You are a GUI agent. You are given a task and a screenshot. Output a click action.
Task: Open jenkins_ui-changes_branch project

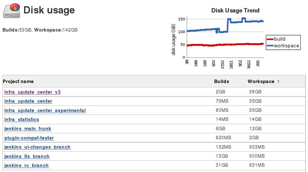click(x=37, y=147)
